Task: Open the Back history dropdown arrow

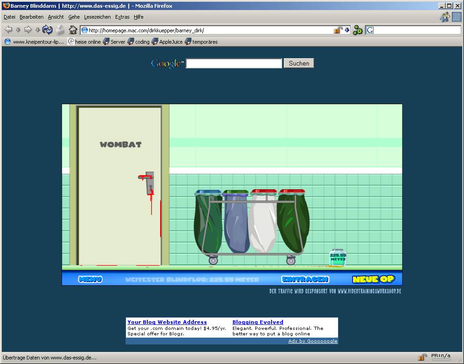Action: pyautogui.click(x=18, y=30)
